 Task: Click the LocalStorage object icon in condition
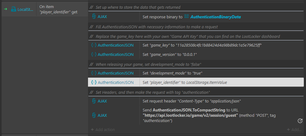13,9
